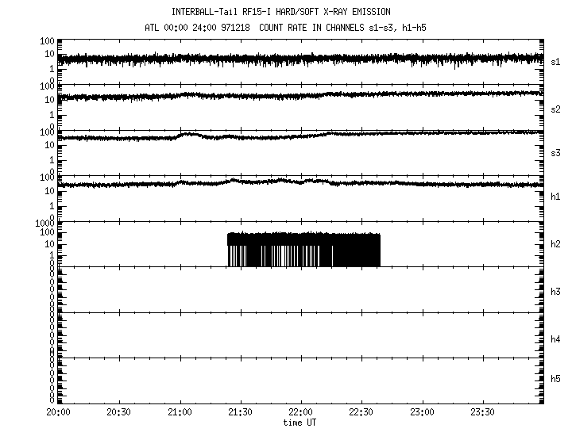Viewport: 572px width, 436px height.
Task: Click the h4 channel label
Action: [556, 338]
